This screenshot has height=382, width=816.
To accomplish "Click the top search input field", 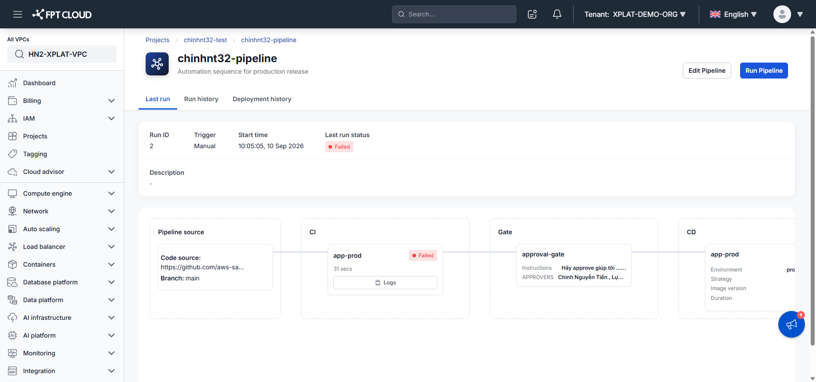I will [x=454, y=14].
